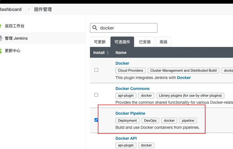233x149 pixels.
Task: Follow the Docker link in plugin description
Action: click(x=184, y=78)
